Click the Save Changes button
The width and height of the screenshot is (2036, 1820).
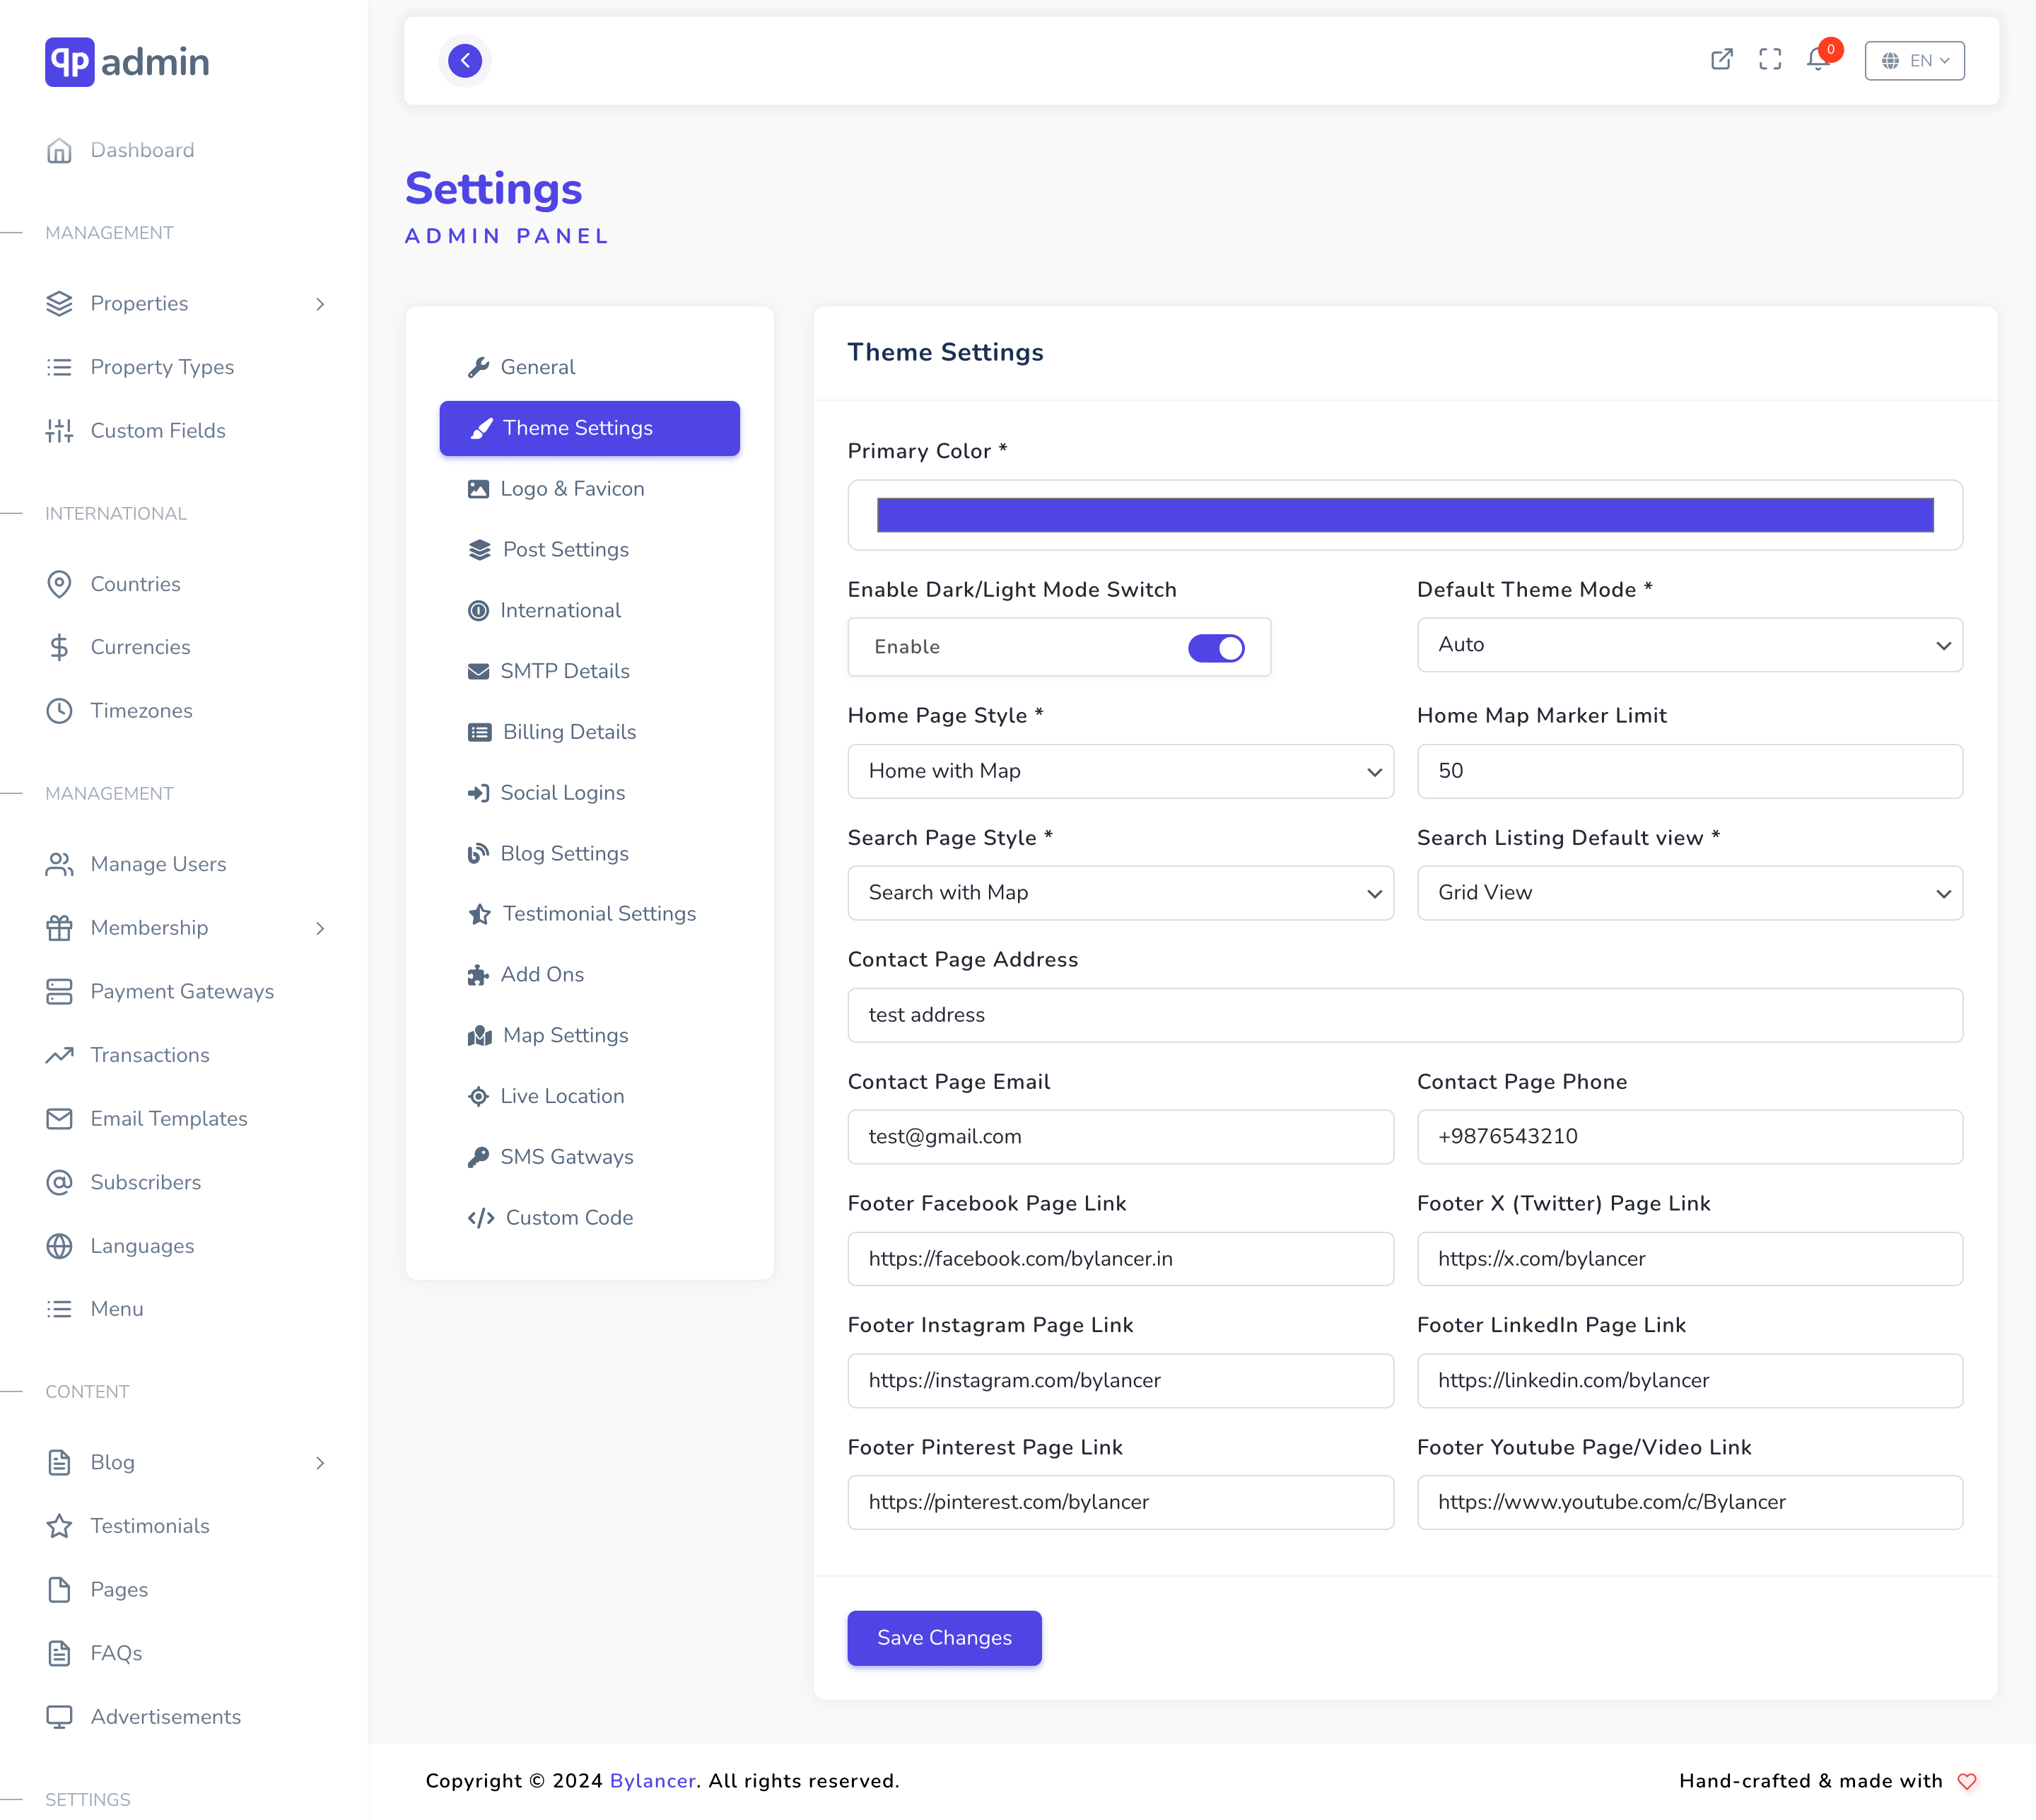point(944,1638)
